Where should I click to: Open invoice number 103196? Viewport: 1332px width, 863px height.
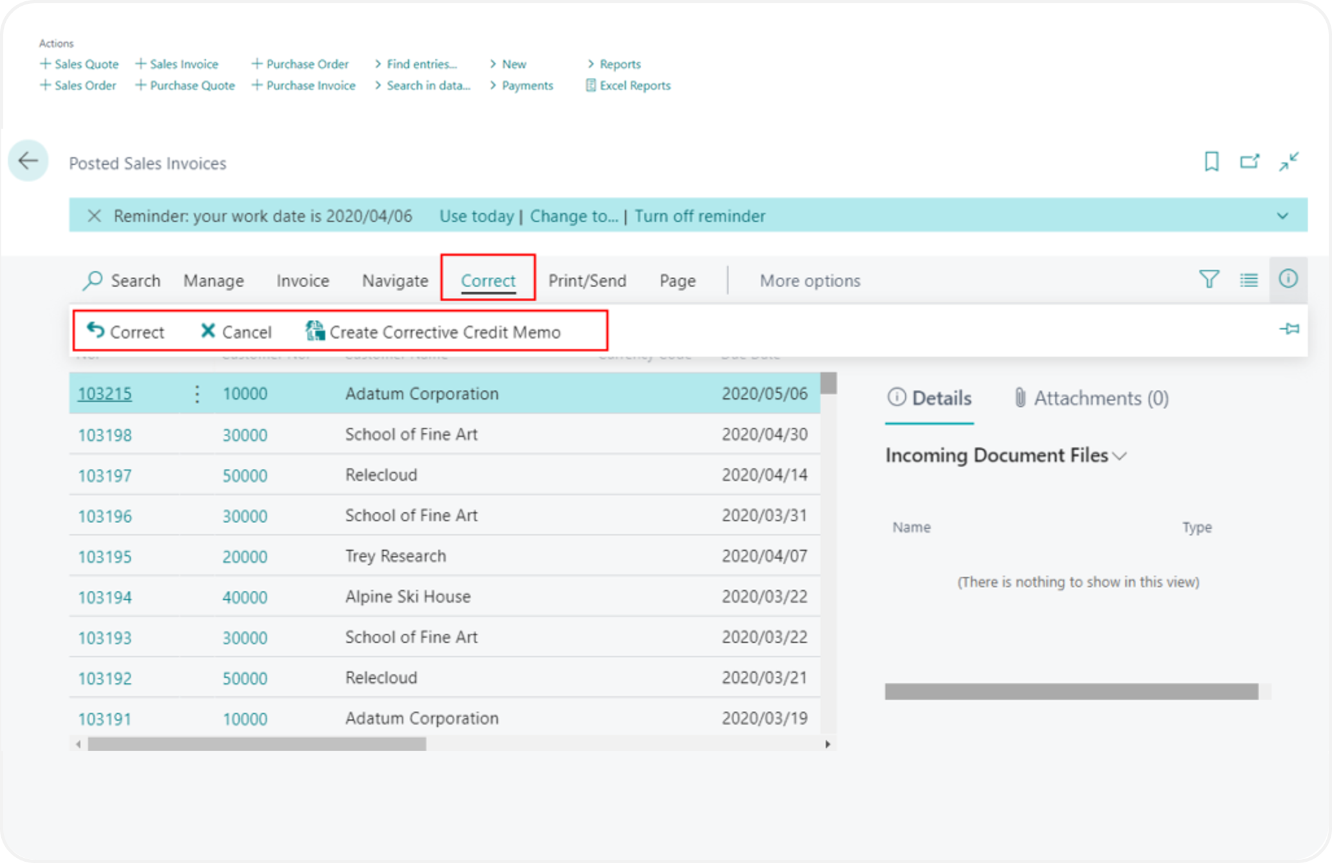(x=104, y=516)
